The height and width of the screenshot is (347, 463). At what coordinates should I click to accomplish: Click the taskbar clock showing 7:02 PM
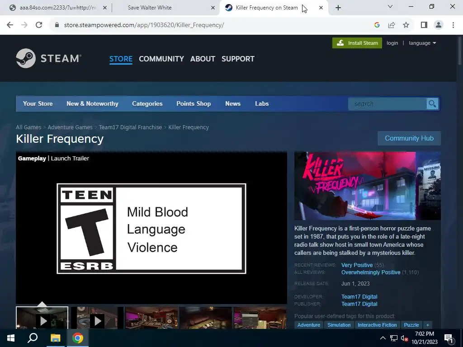pos(424,338)
